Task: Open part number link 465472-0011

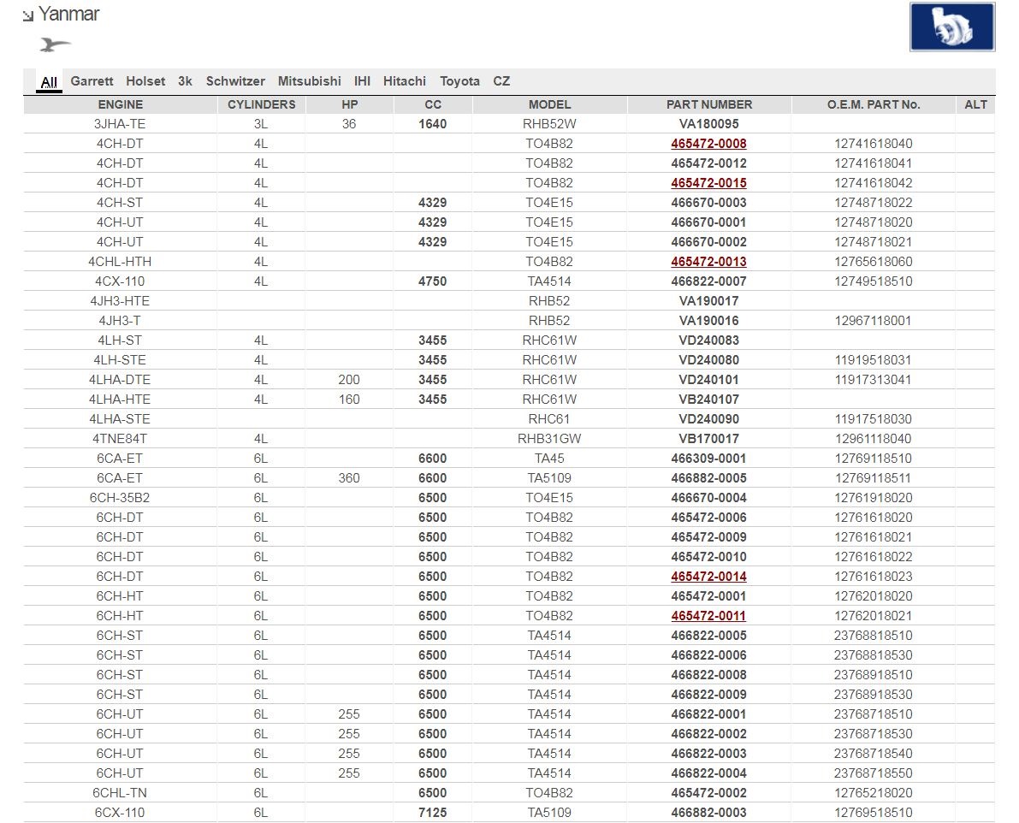Action: [x=708, y=616]
